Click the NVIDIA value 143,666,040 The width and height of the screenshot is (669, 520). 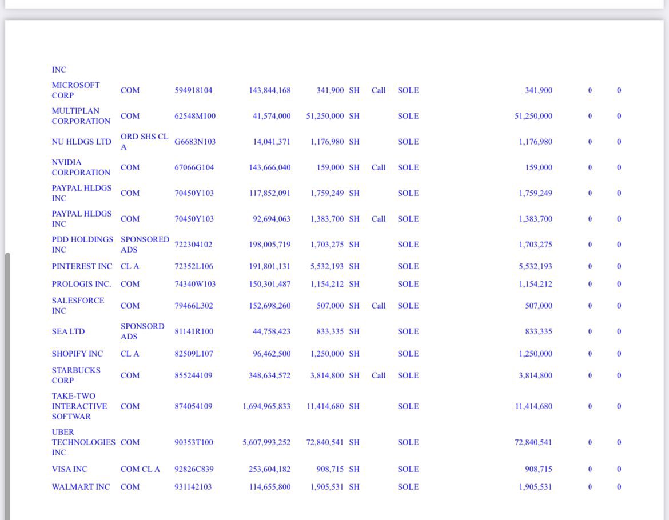pyautogui.click(x=270, y=167)
